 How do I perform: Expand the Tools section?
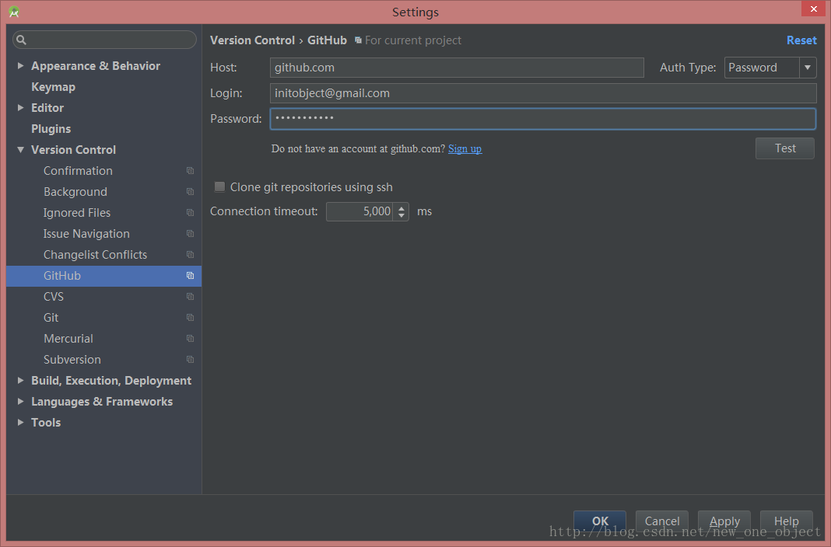point(21,422)
